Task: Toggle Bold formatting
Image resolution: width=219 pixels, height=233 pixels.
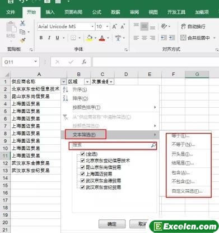Action: click(x=41, y=38)
